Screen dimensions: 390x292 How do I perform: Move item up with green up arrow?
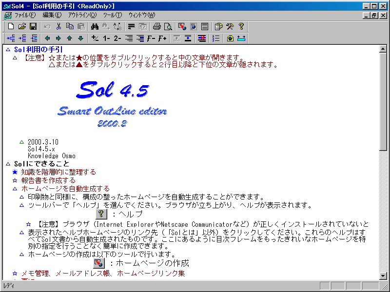70,38
